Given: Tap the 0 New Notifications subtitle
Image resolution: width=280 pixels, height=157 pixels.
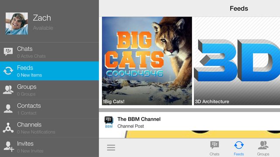Looking at the screenshot, I should click(36, 132).
